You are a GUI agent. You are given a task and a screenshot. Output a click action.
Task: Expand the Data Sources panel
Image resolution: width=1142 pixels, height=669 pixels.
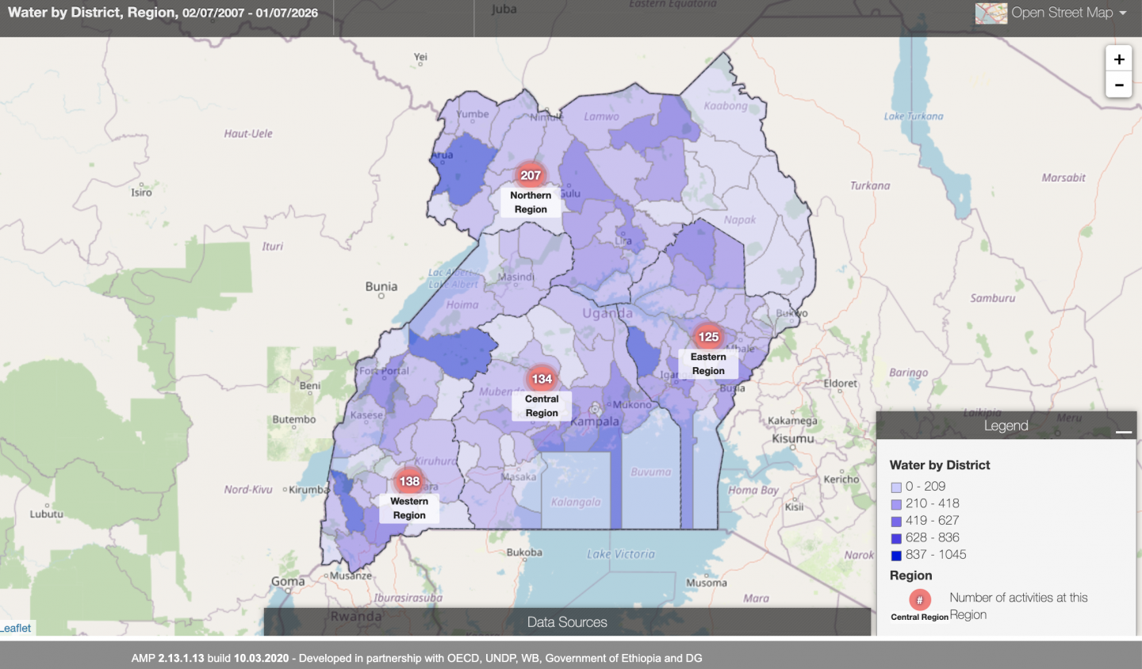coord(567,622)
